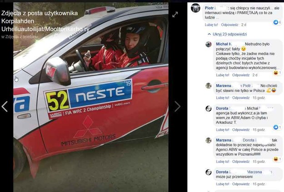Go to next photo with right arrow

click(x=177, y=106)
